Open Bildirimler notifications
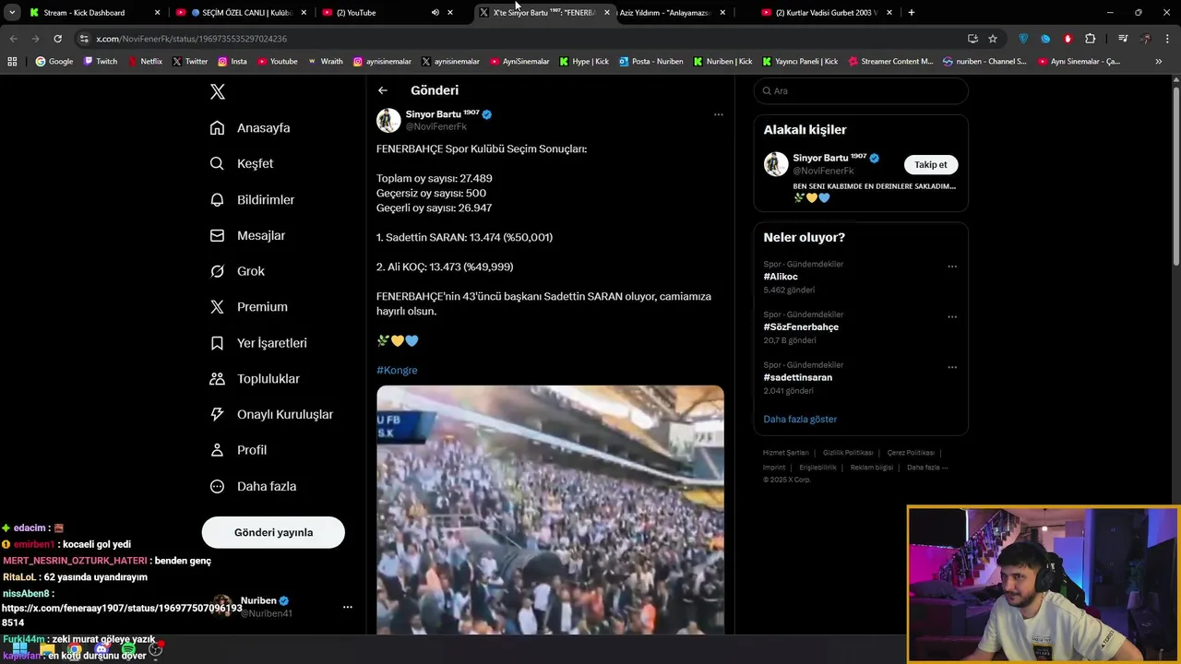The width and height of the screenshot is (1181, 664). coord(252,199)
